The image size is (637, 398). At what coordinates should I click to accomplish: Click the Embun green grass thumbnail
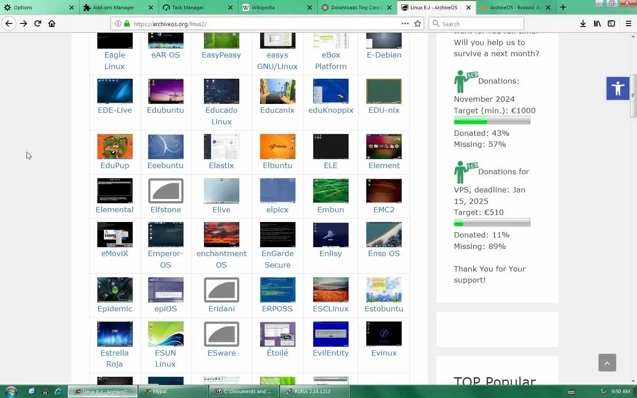coord(330,191)
